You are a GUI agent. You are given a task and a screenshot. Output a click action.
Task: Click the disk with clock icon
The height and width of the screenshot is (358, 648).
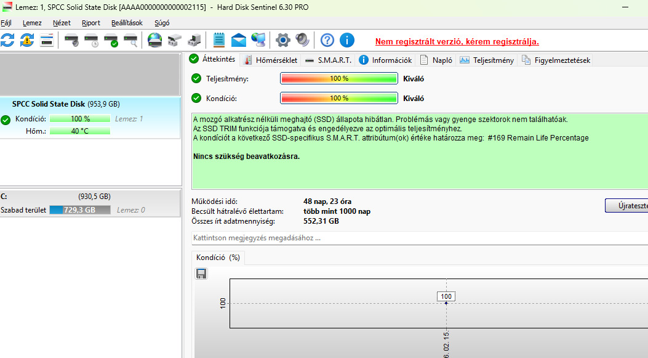pos(91,40)
